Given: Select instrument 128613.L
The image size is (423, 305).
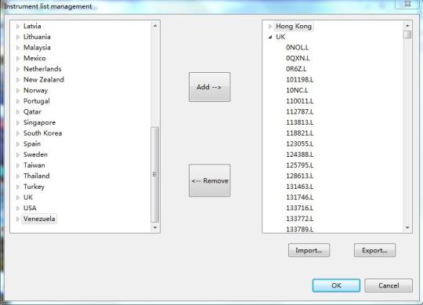Looking at the screenshot, I should pos(300,176).
